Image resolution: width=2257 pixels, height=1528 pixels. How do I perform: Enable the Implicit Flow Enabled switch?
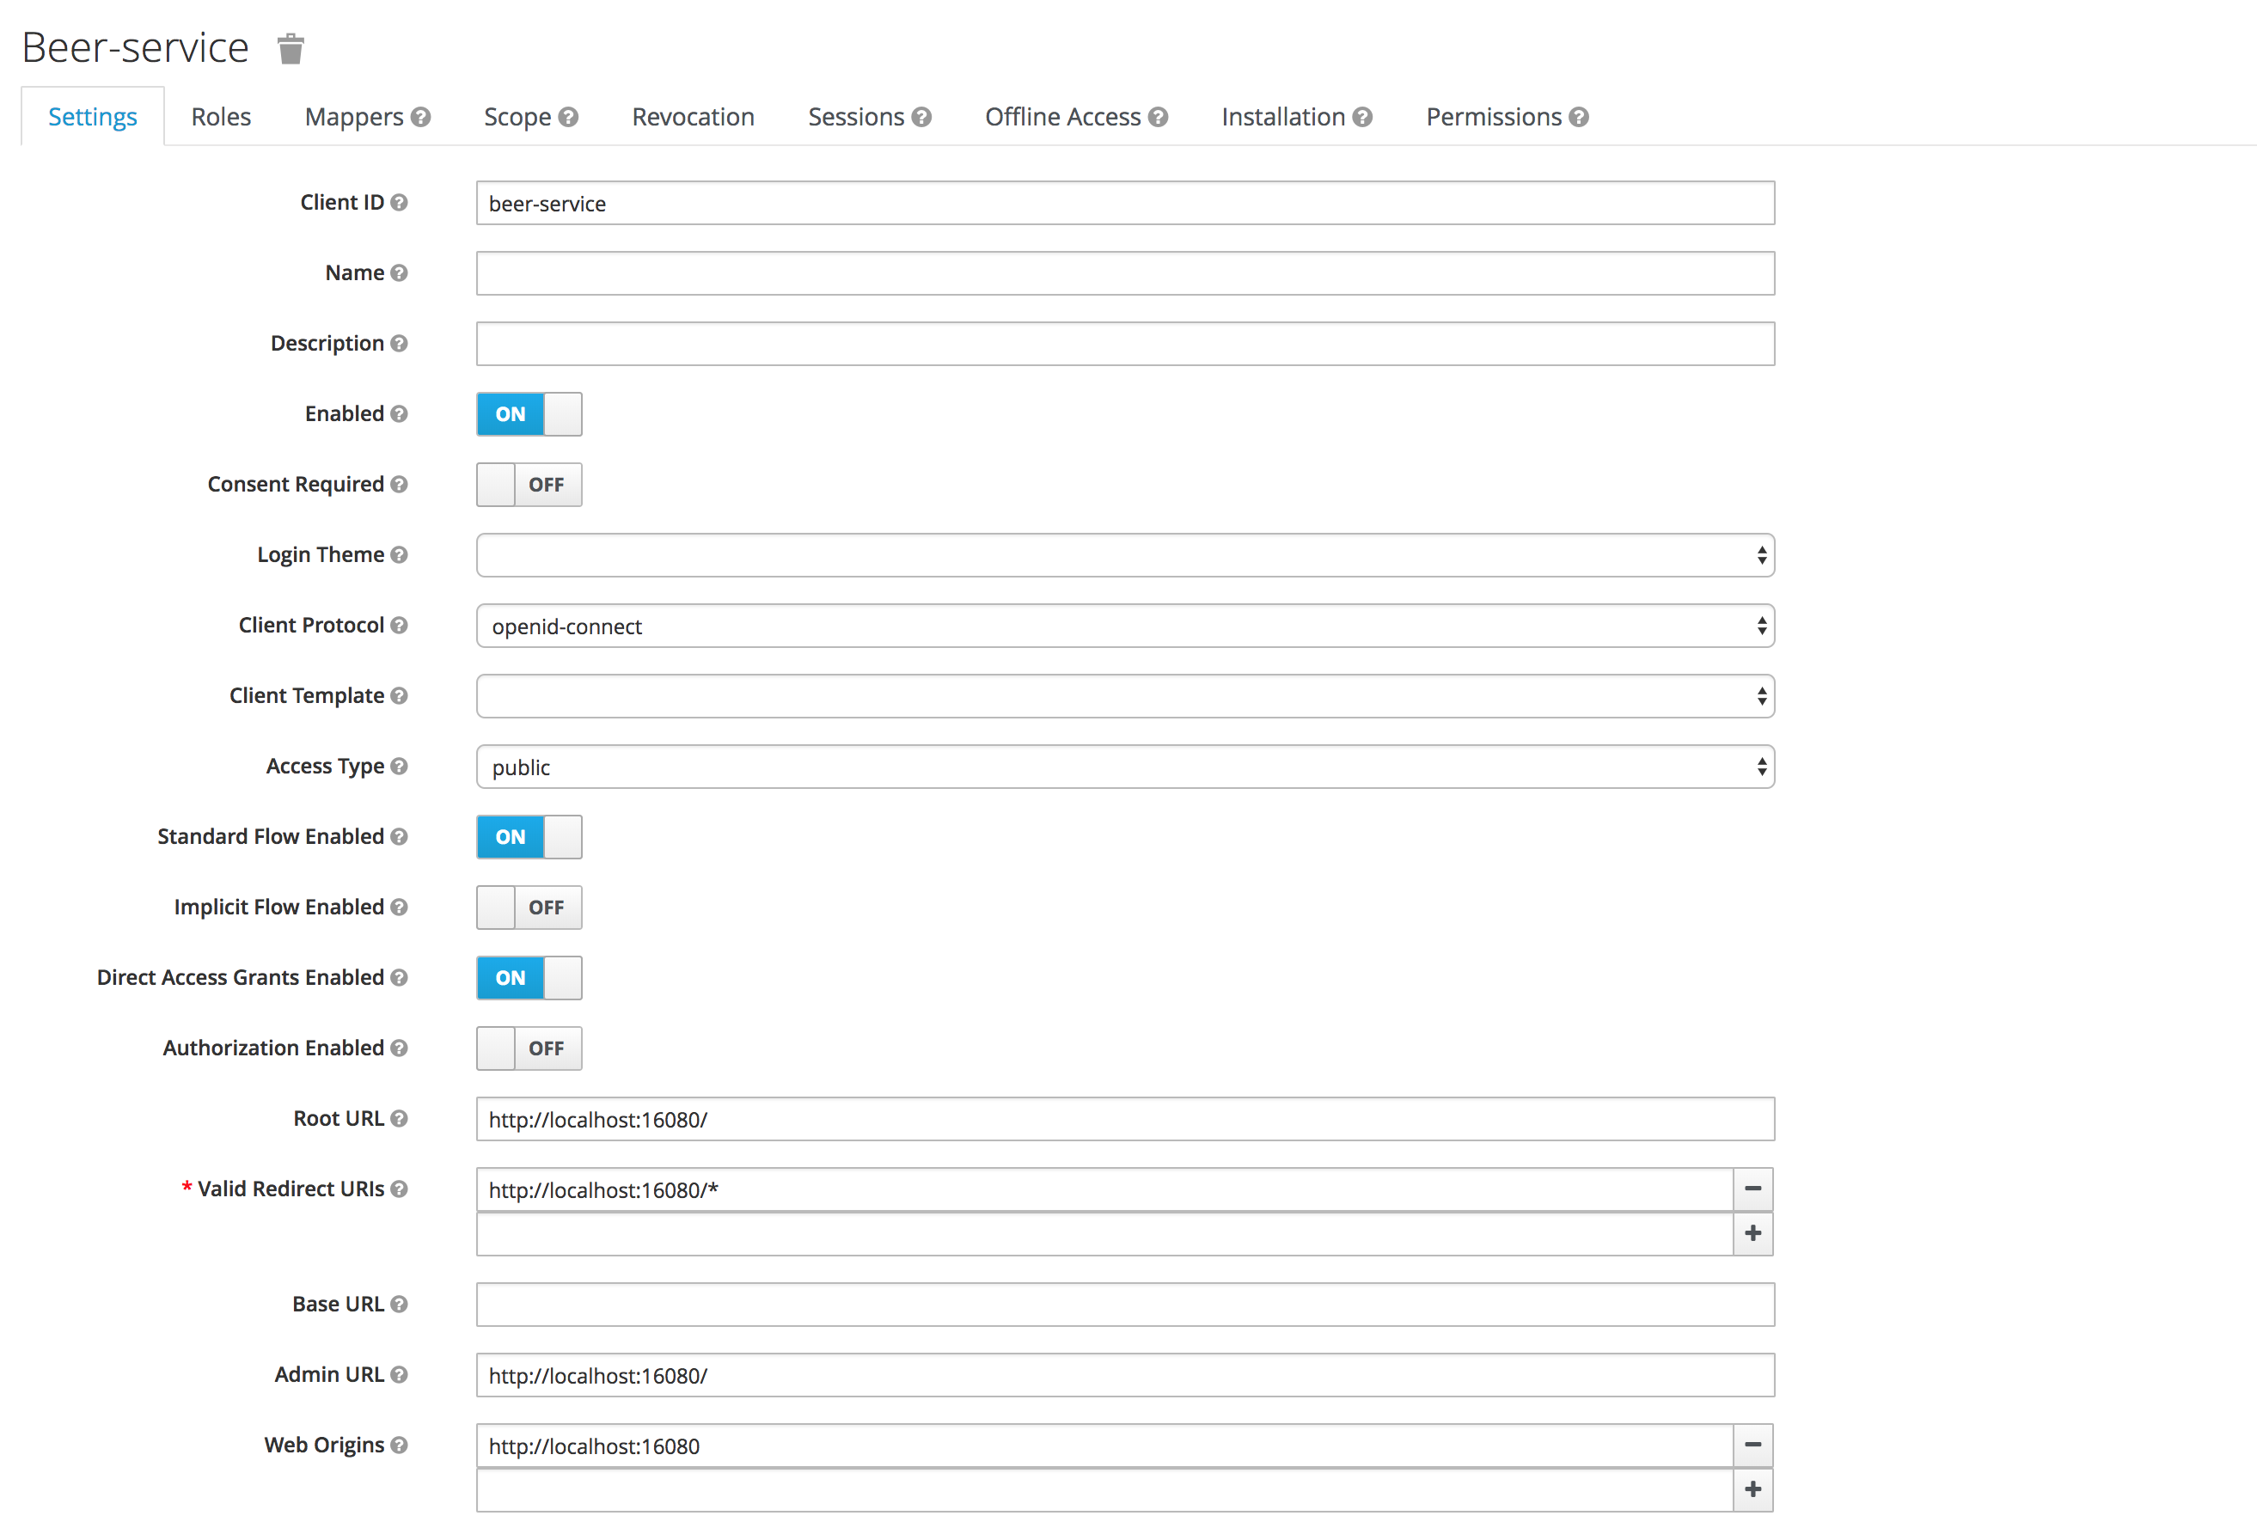point(529,907)
